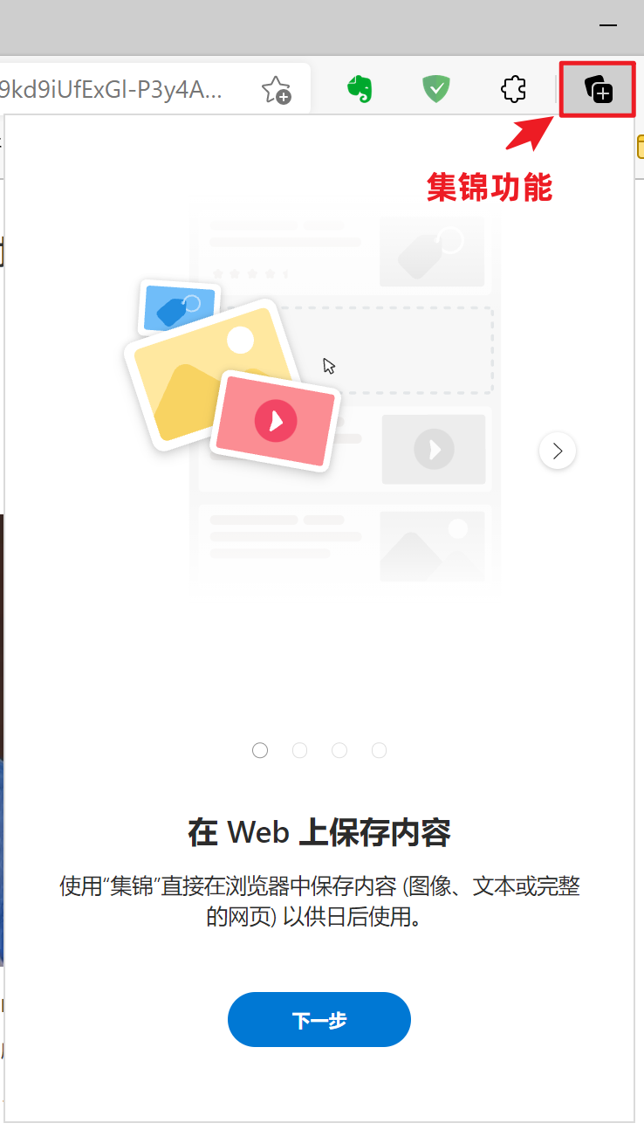Select the third carousel page dot
Screen dimensions: 644x1130
339,750
